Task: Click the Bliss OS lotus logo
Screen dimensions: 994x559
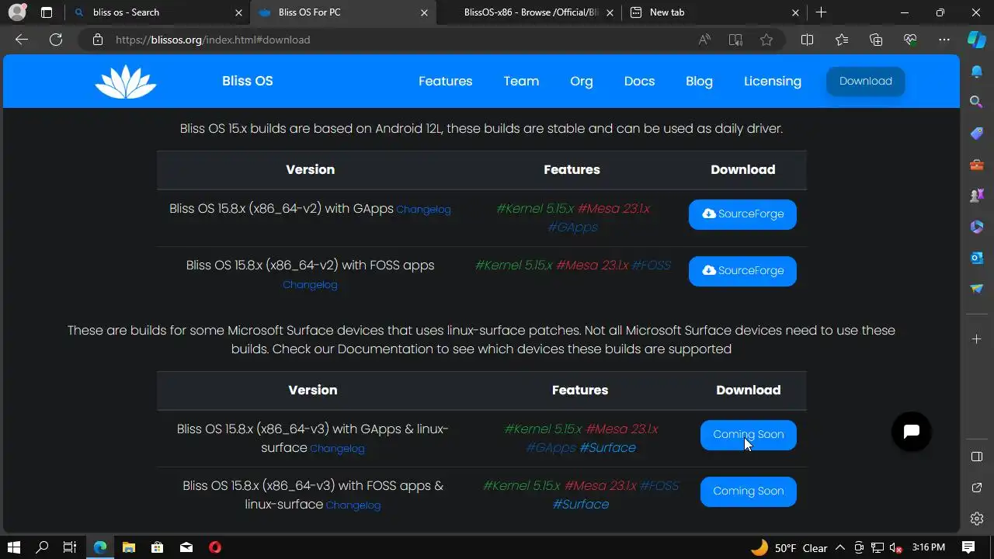Action: pos(126,82)
